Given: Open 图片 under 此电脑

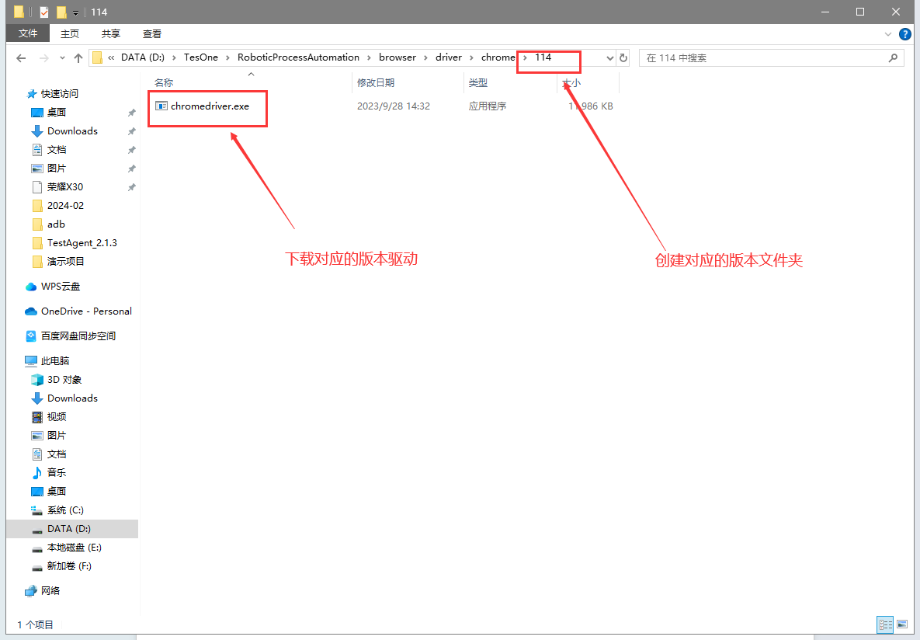Looking at the screenshot, I should (57, 436).
